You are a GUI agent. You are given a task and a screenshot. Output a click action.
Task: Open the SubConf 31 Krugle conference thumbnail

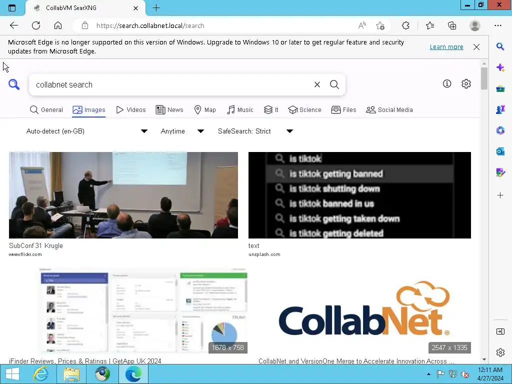pos(123,195)
